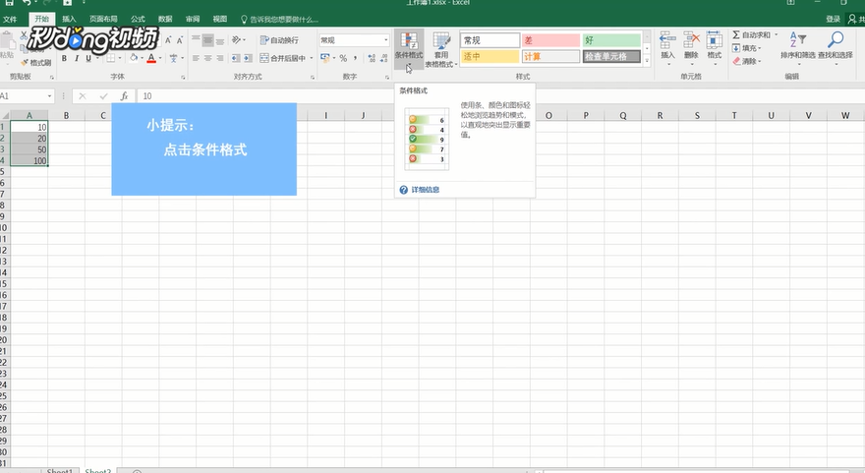Switch to the Page Layout (页面布局) tab

tap(104, 20)
